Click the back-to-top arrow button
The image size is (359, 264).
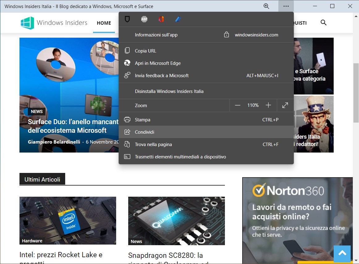click(342, 254)
